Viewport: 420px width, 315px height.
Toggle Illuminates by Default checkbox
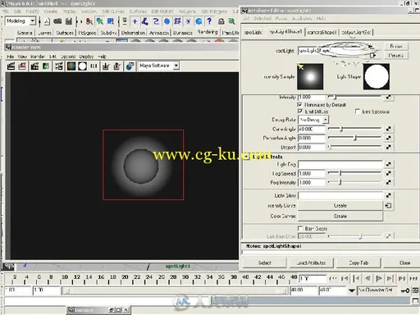pos(300,104)
